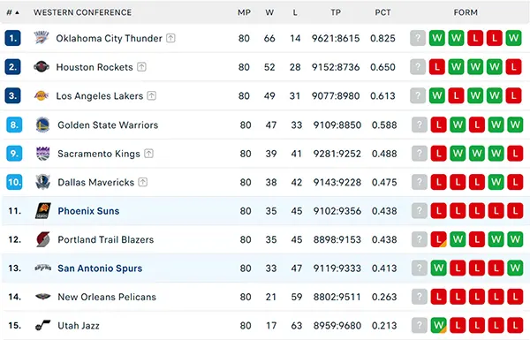Click the promotion arrow icon beside Dallas Mavericks
Image resolution: width=530 pixels, height=340 pixels.
pos(143,182)
